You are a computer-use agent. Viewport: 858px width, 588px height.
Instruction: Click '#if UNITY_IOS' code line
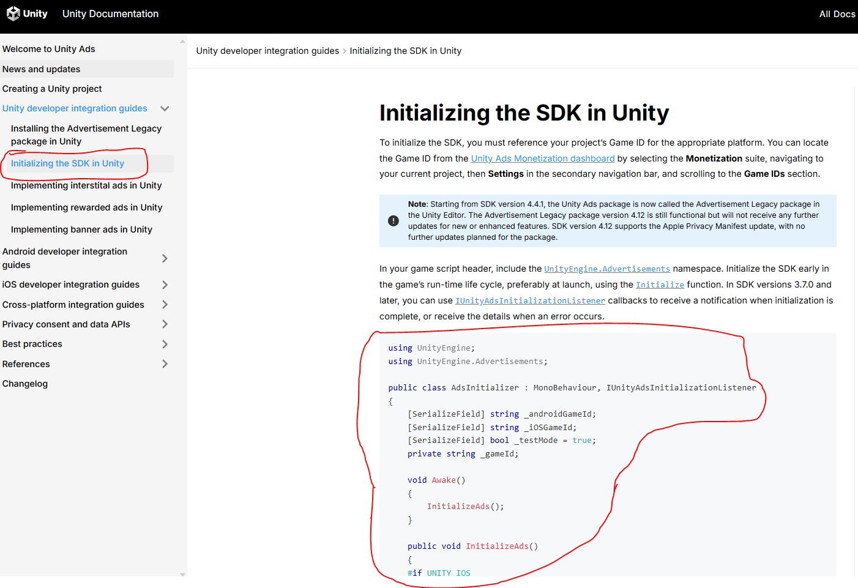coord(439,573)
